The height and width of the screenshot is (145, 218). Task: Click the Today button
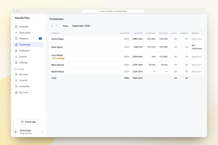[65, 26]
